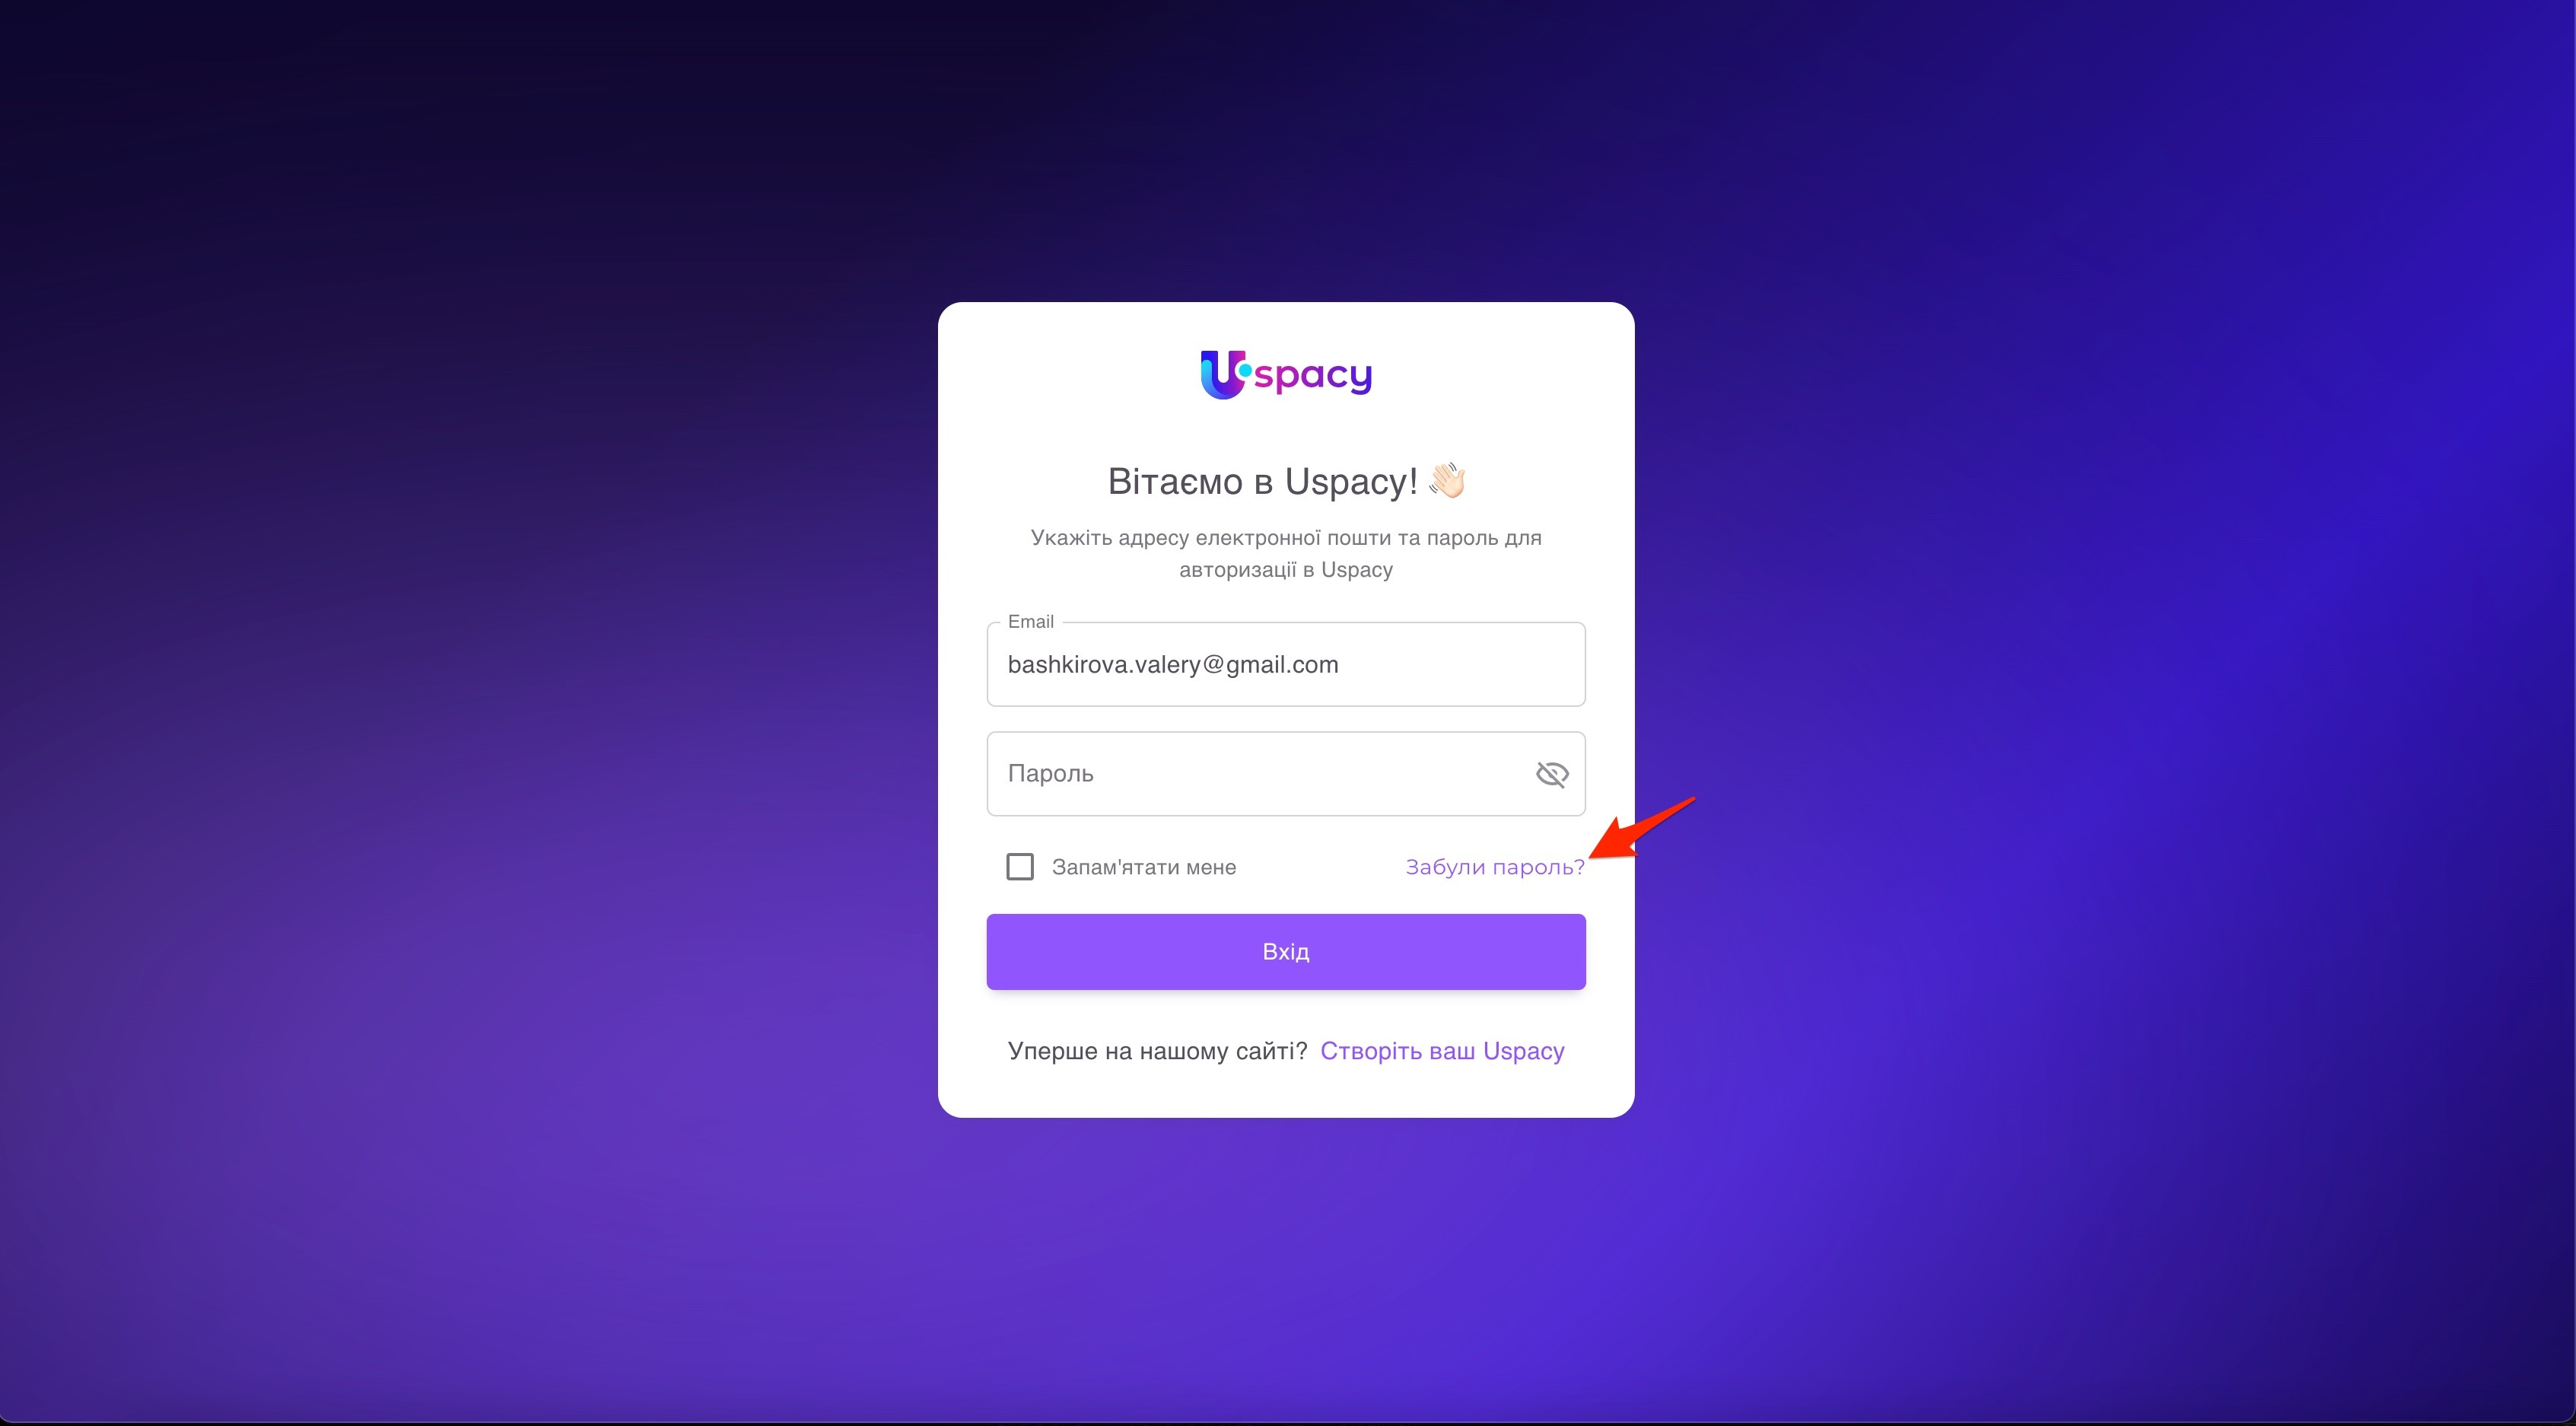Click the "Укажіть адресу електронної пошти" instruction line
Viewport: 2576px width, 1426px height.
[x=1286, y=538]
